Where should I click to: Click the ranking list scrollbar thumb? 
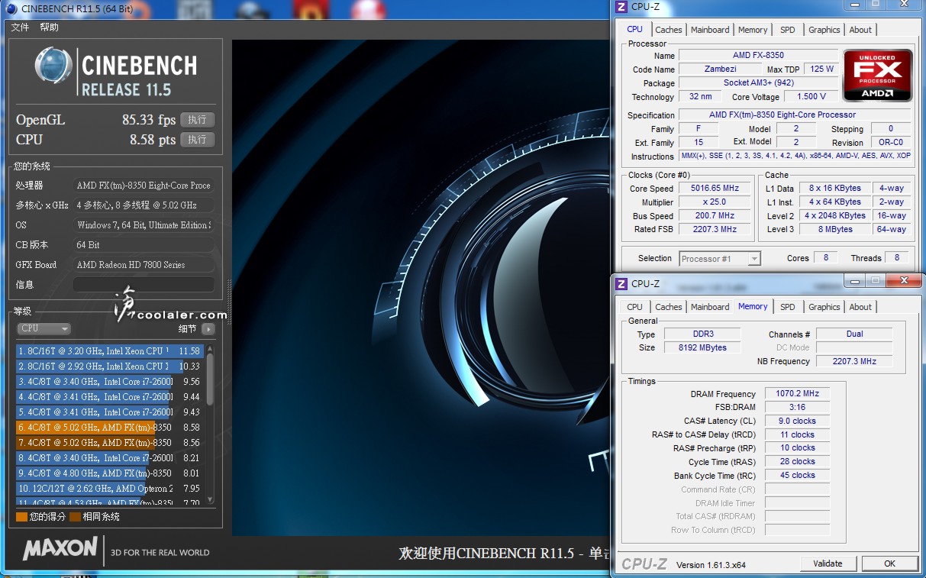(x=210, y=378)
